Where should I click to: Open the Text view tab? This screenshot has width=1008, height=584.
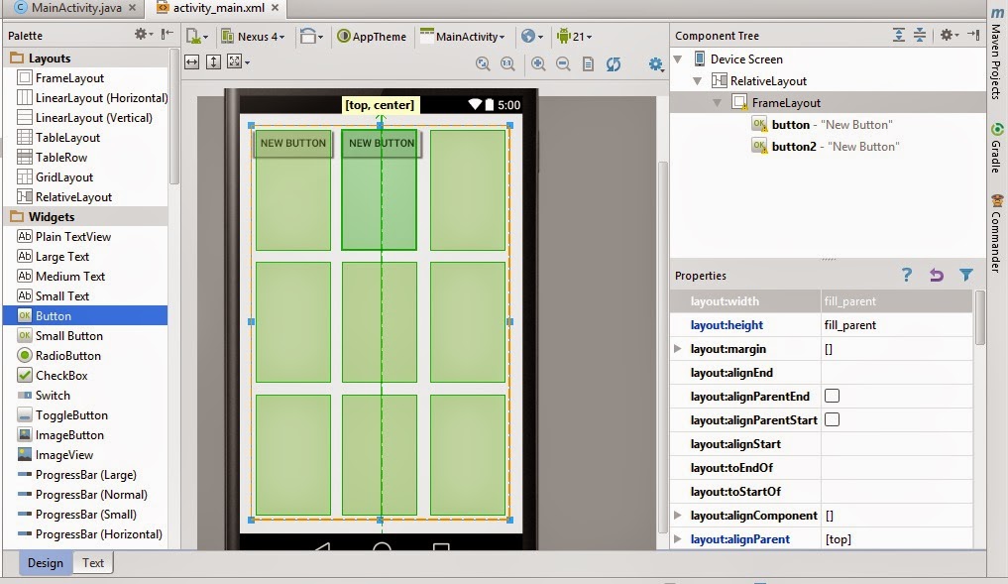pos(92,562)
